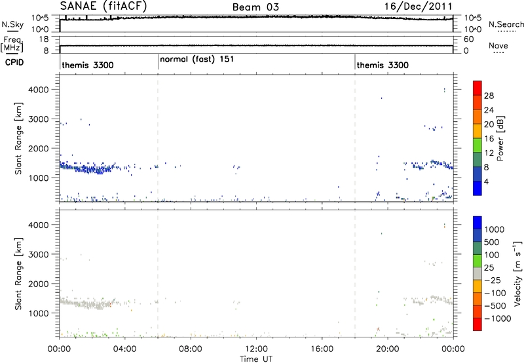Click the "24" label on Power colorbar
The image size is (524, 363).
(x=489, y=110)
